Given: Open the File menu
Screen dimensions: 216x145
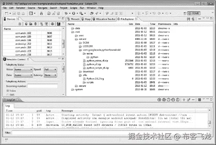Looking at the screenshot, I should (5, 8).
